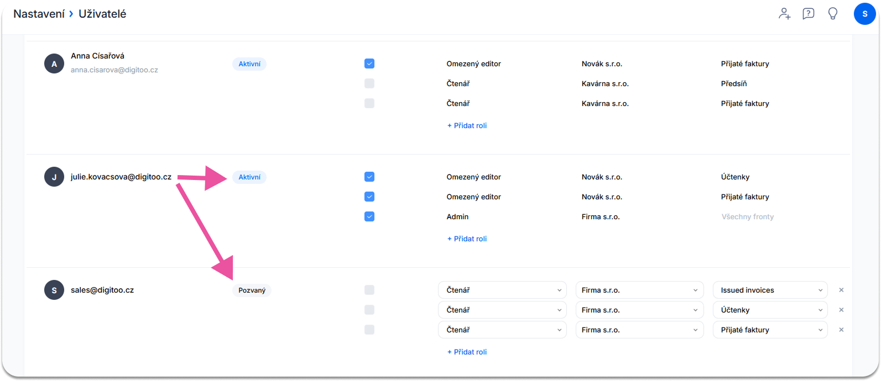Go to Nastavení in the breadcrumb
Image resolution: width=881 pixels, height=381 pixels.
(x=39, y=14)
